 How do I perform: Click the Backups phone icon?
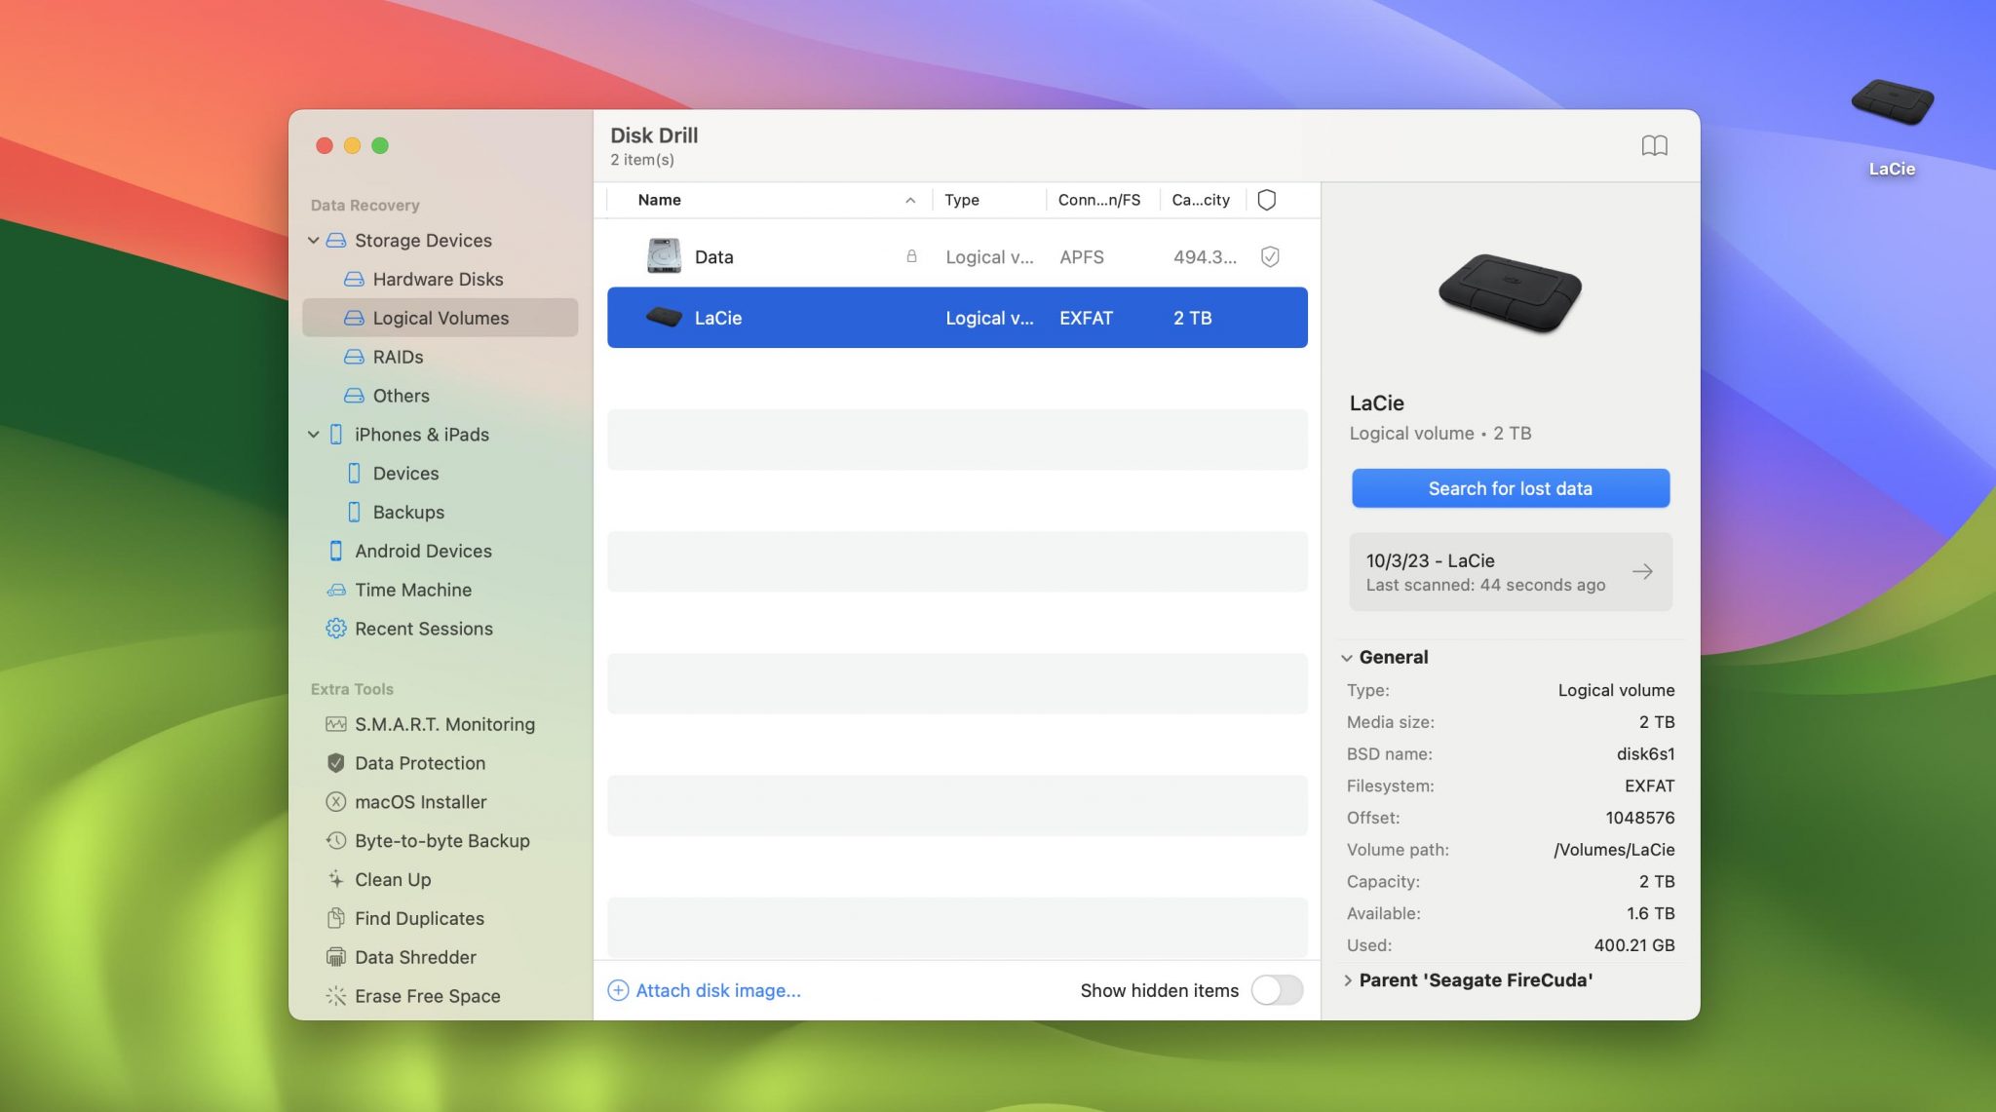354,512
